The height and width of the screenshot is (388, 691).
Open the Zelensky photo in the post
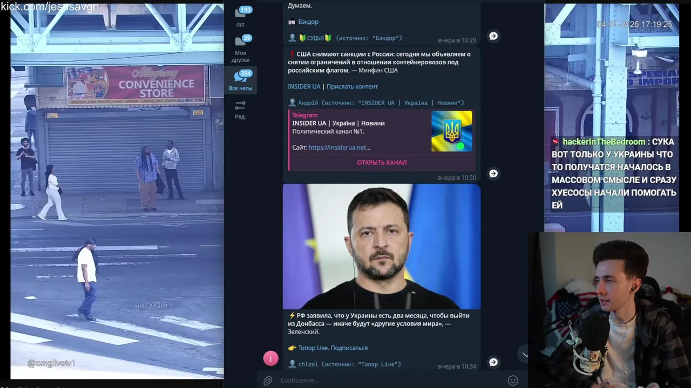382,246
